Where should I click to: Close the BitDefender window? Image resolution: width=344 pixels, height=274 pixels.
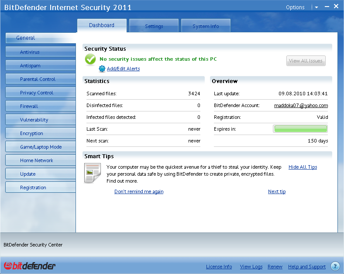point(336,7)
